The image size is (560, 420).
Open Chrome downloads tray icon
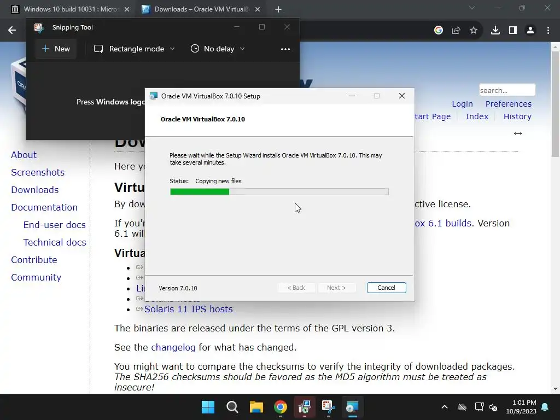(x=495, y=31)
